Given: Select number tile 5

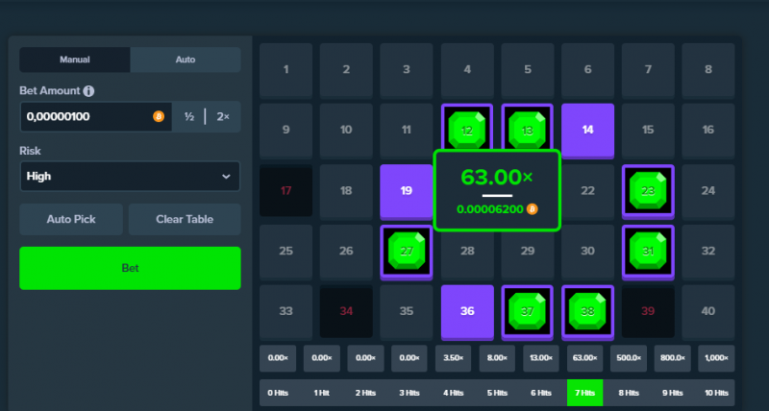Looking at the screenshot, I should click(527, 70).
